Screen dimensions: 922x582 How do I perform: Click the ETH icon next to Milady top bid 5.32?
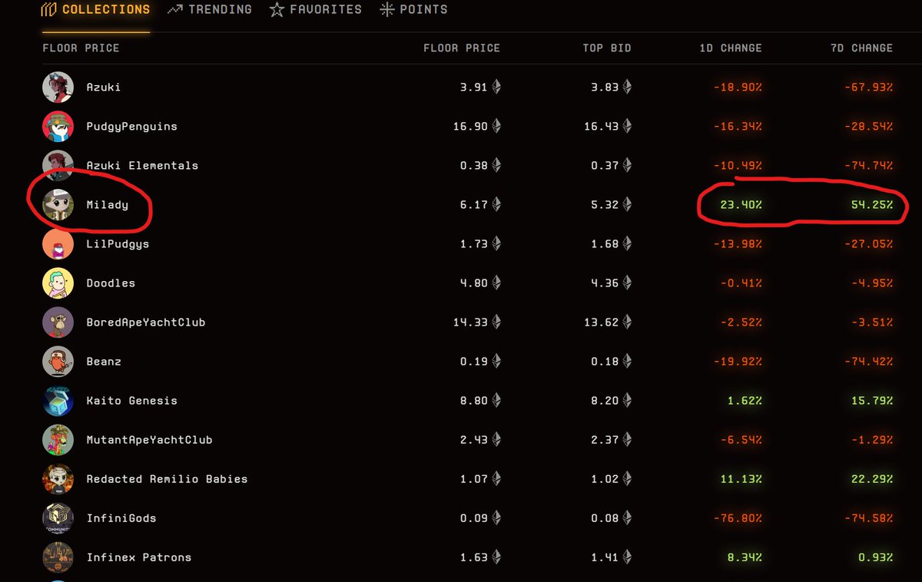627,205
